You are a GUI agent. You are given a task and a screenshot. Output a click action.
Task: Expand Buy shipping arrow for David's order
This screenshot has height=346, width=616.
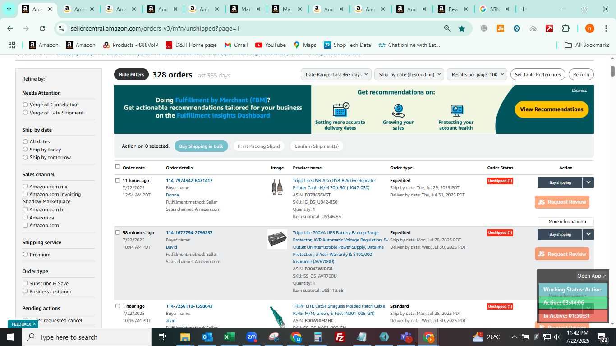588,234
